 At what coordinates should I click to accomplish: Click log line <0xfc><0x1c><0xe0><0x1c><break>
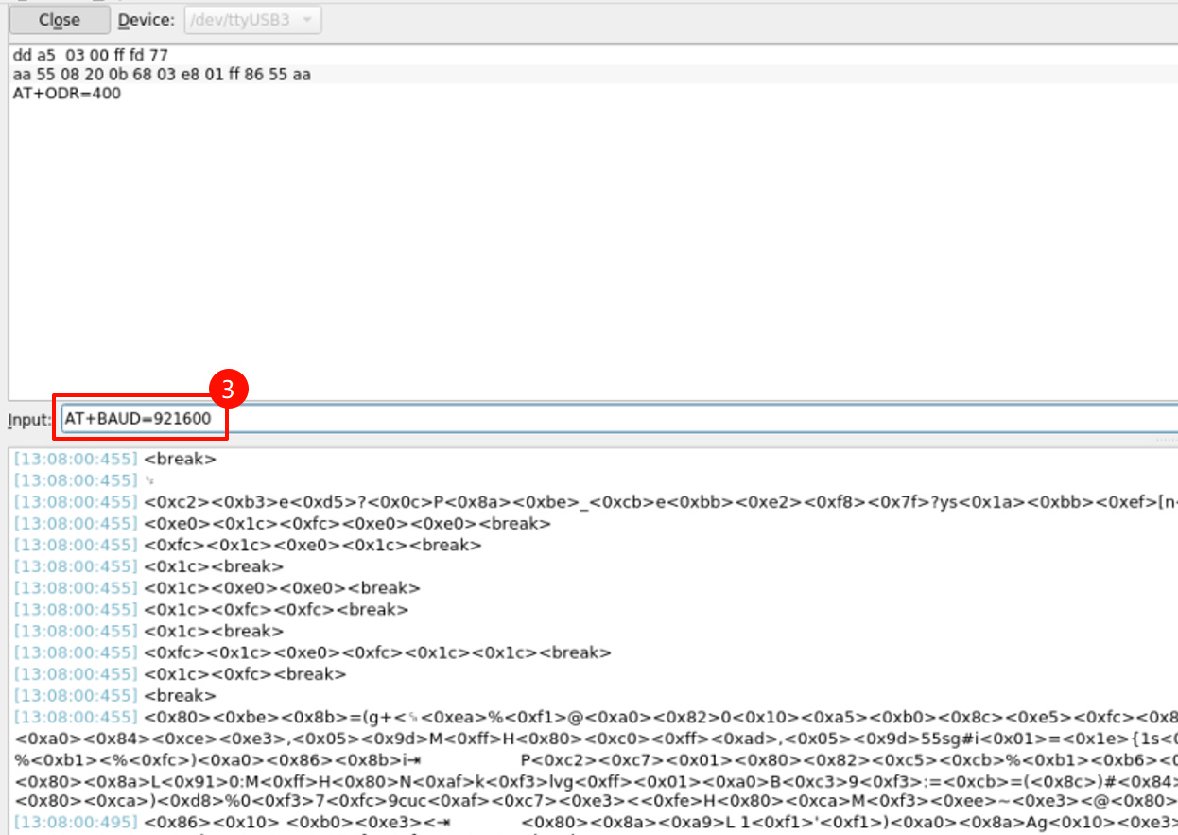tap(313, 545)
